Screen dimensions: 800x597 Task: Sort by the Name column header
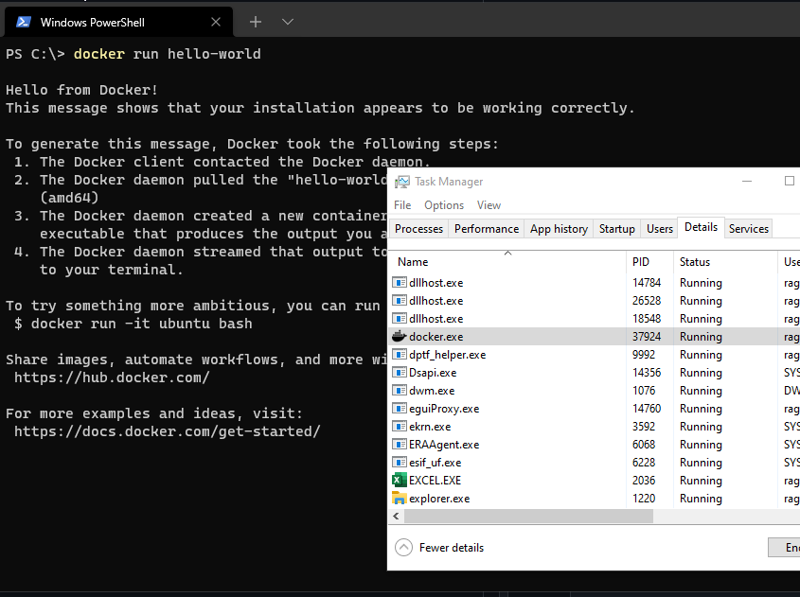click(x=507, y=262)
